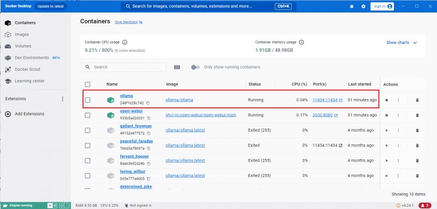This screenshot has width=437, height=209.
Task: Go to the Images section
Action: pyautogui.click(x=22, y=34)
